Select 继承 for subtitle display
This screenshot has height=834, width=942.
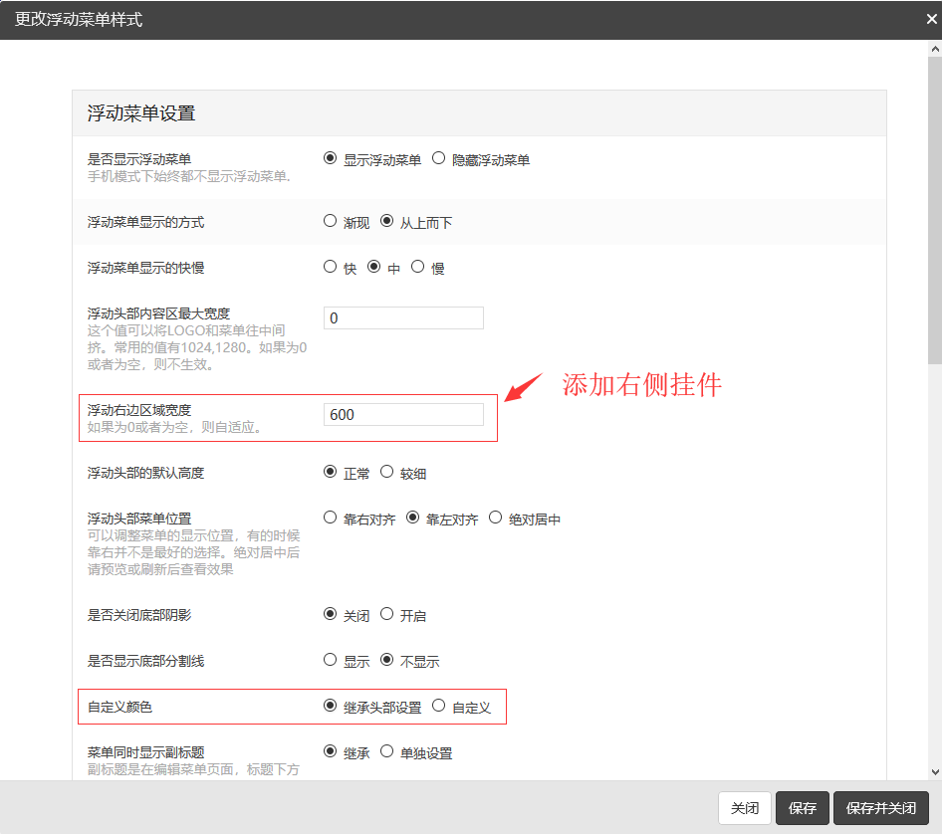(330, 751)
